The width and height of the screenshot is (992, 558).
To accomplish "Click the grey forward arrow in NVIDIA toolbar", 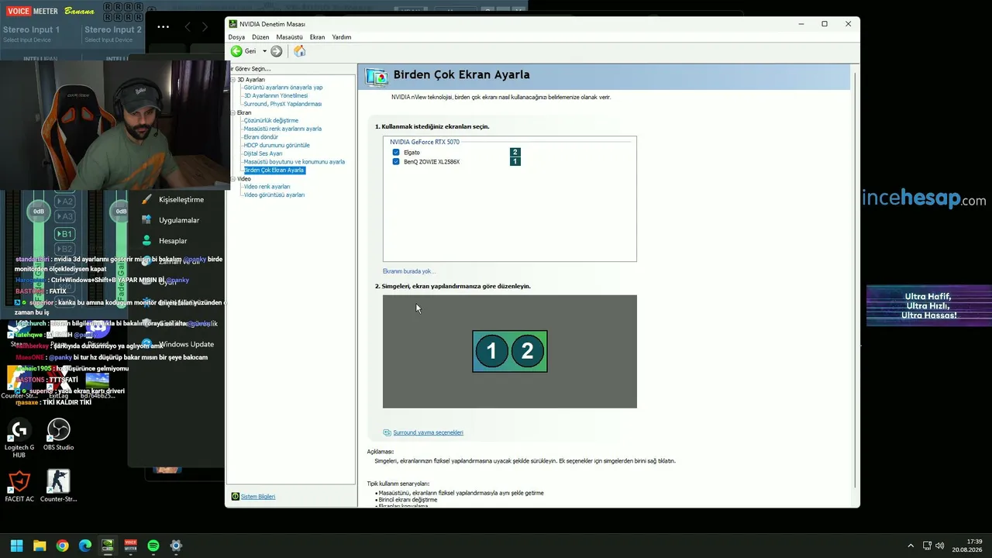I will pyautogui.click(x=277, y=51).
